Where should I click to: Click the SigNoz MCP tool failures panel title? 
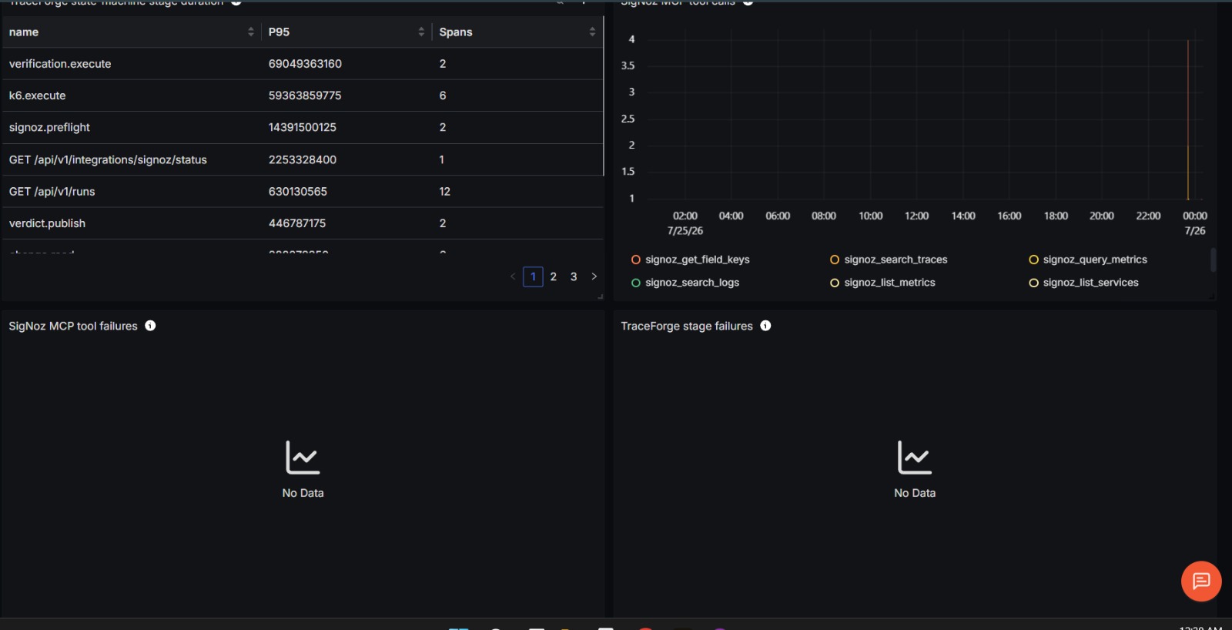pos(73,326)
